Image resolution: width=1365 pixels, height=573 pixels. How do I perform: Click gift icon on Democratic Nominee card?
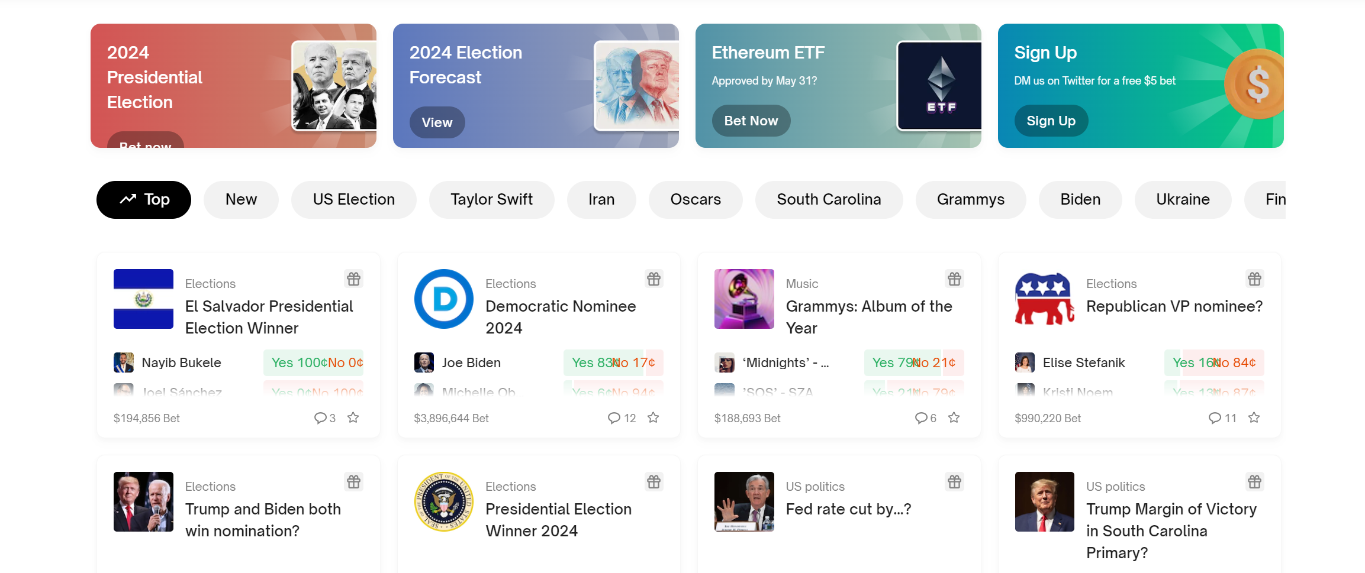pyautogui.click(x=653, y=279)
